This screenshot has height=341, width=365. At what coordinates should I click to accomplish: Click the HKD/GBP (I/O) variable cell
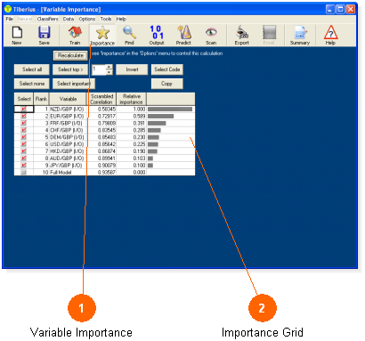coord(68,151)
